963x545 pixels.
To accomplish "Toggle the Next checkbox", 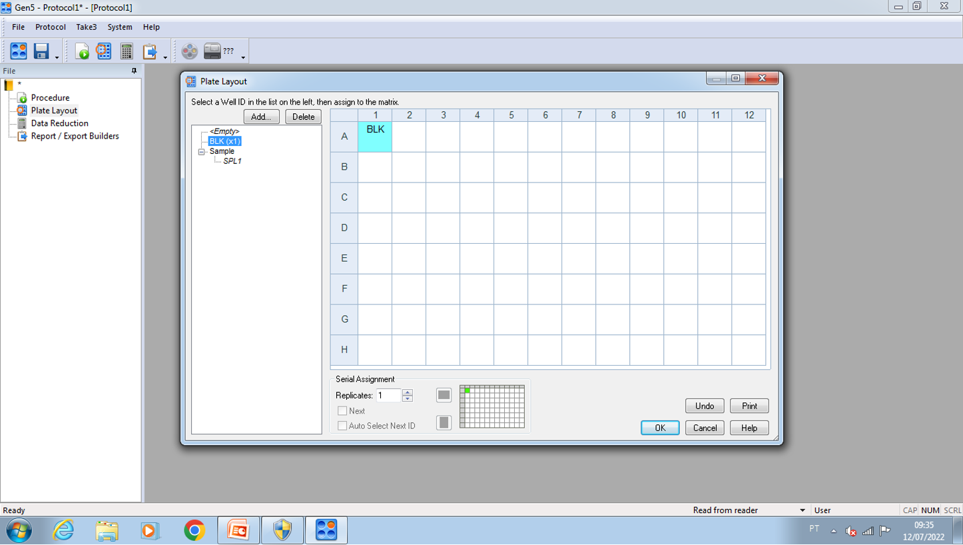I will tap(342, 411).
